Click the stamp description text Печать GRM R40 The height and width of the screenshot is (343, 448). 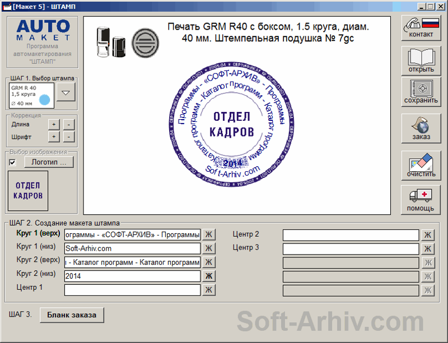click(268, 32)
